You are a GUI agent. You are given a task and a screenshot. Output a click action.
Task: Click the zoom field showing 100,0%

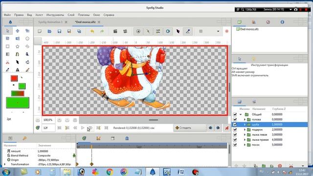[48, 120]
